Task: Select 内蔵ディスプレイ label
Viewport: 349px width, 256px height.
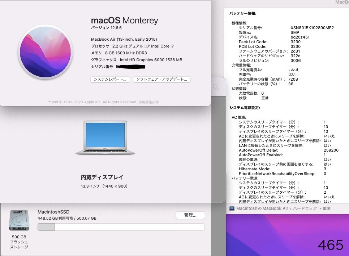Action: coord(102,177)
